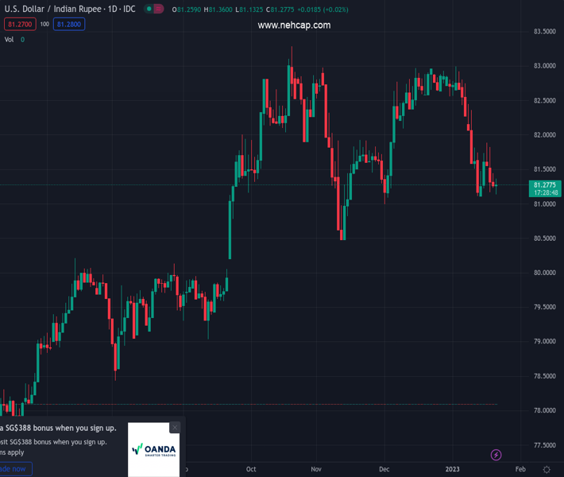
Task: Click current price label 81.2775 on axis
Action: tap(544, 184)
